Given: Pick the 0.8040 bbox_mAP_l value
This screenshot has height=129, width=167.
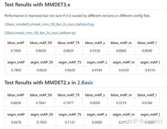Looking at the screenshot, I should pos(147,51).
